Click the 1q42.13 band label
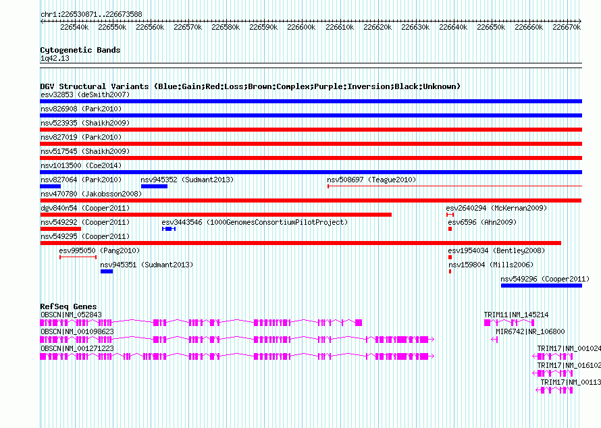 click(x=55, y=58)
